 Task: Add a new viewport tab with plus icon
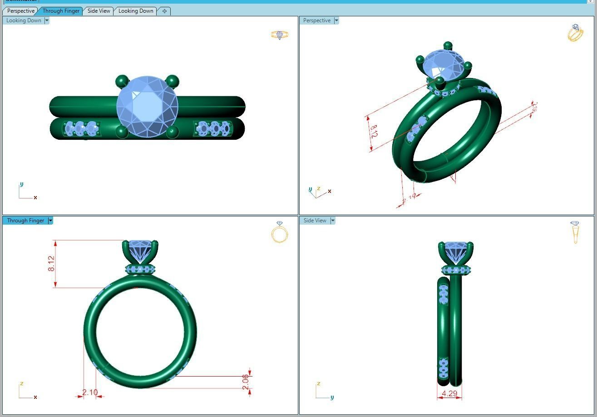(x=164, y=11)
